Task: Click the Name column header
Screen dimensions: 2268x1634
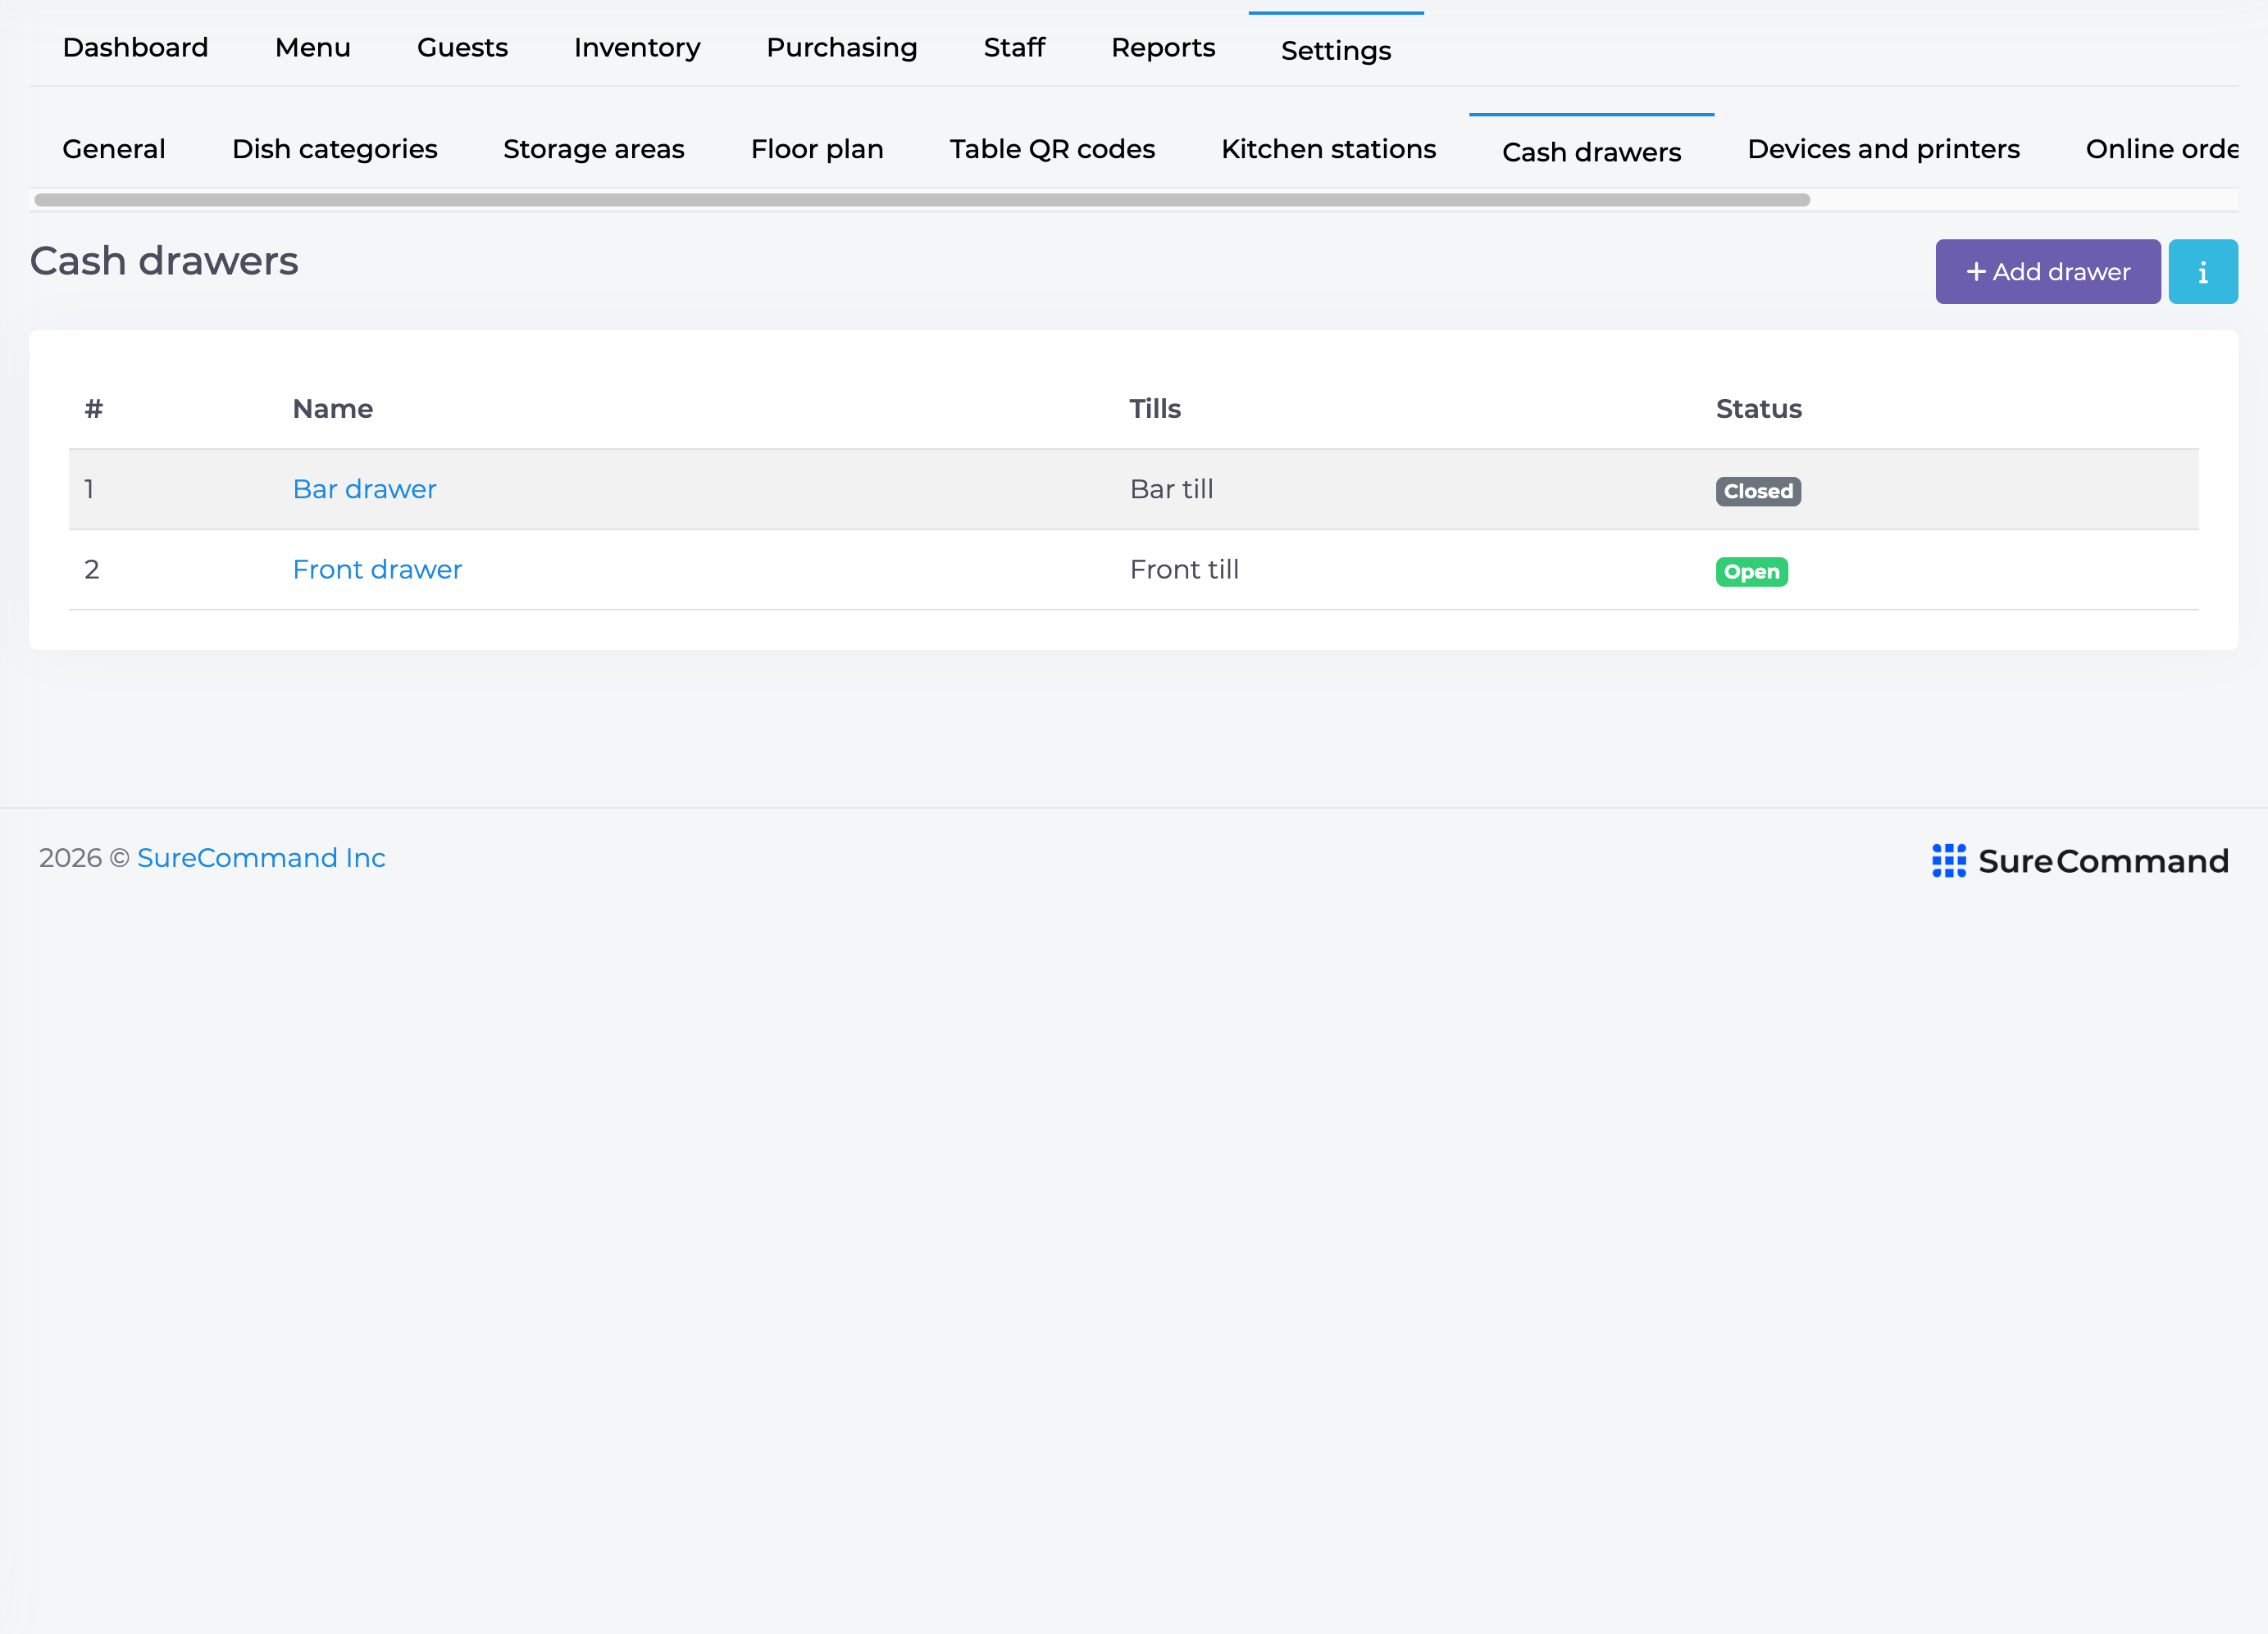Action: [x=332, y=409]
